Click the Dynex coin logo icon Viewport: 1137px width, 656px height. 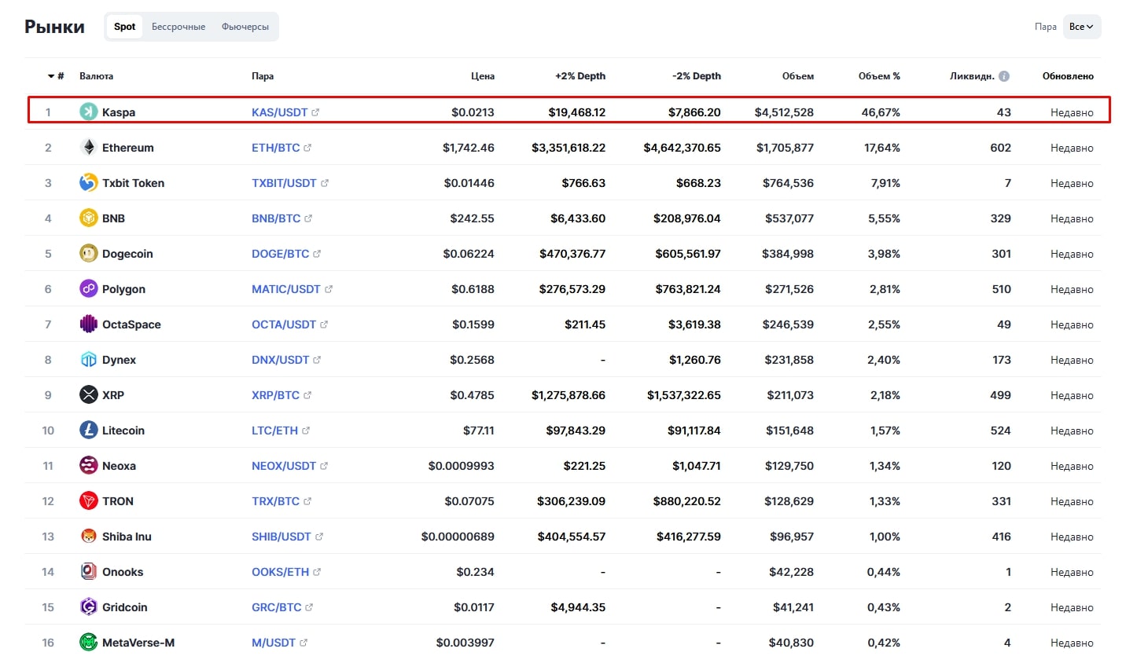[89, 359]
